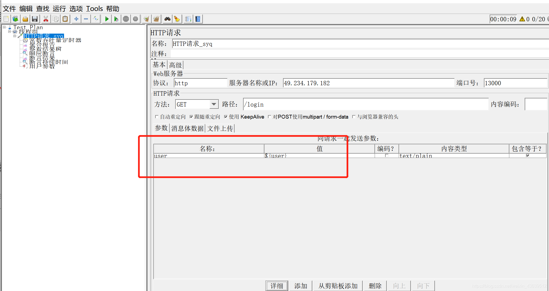
Task: Switch to the 参数 tab
Action: coord(161,128)
